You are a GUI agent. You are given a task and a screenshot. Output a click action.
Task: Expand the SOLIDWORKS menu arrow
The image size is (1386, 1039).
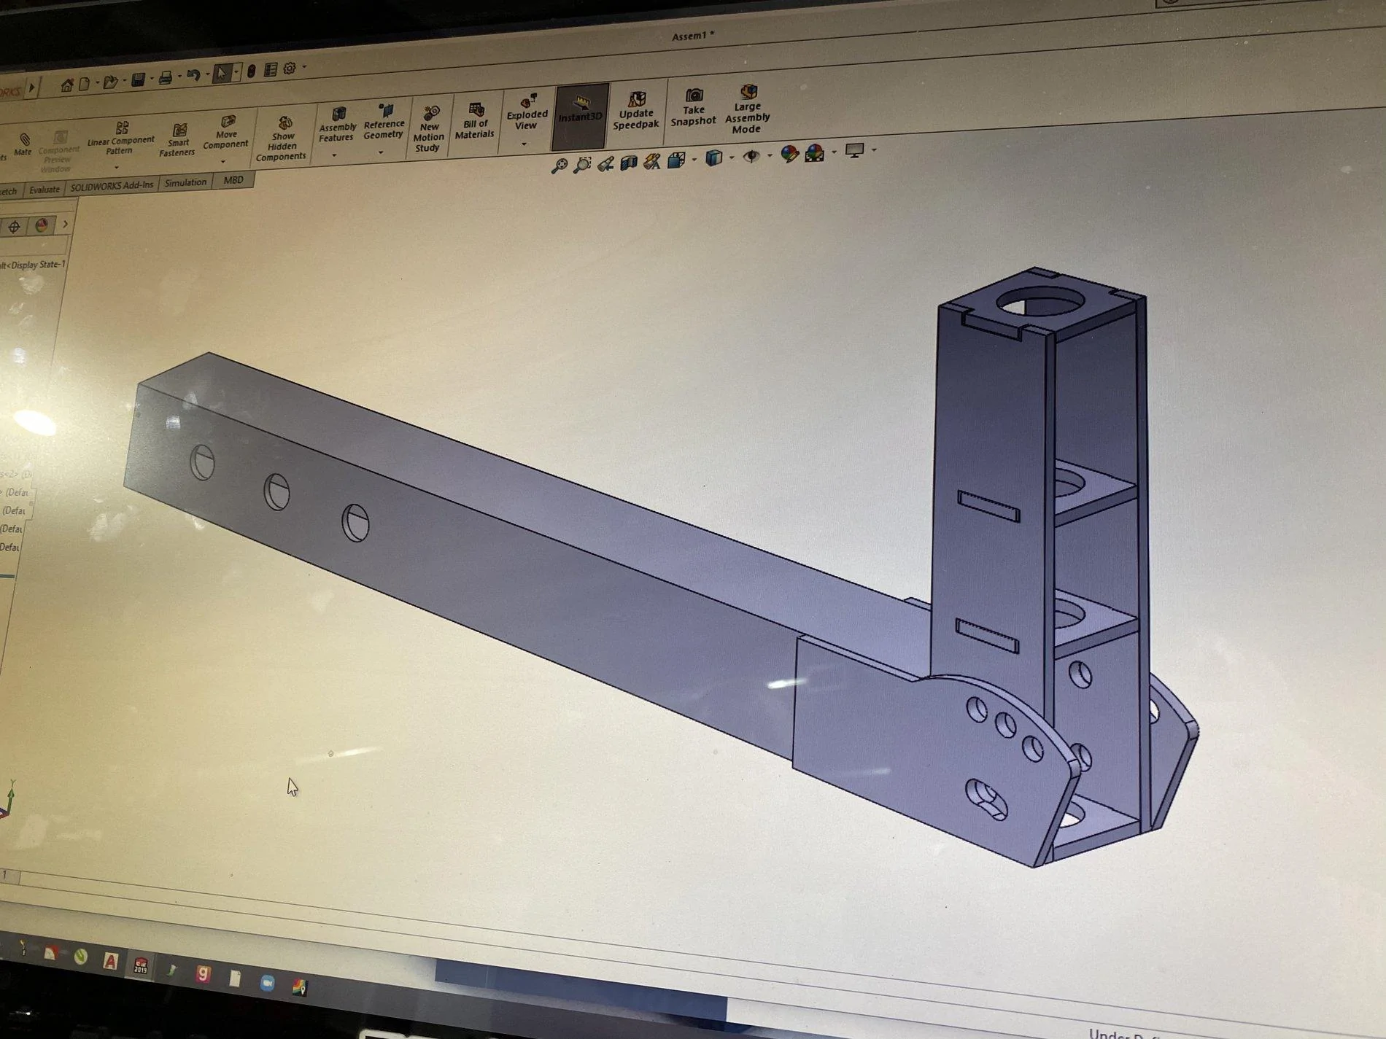pos(31,88)
